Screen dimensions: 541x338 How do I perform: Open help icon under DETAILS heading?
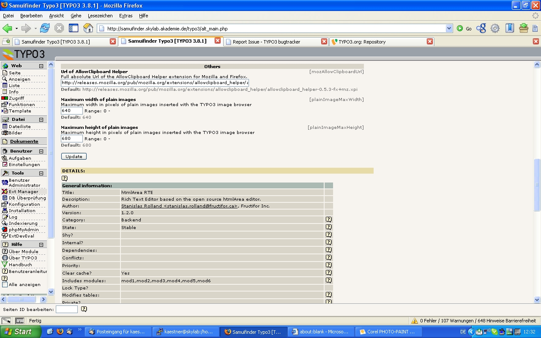[64, 178]
